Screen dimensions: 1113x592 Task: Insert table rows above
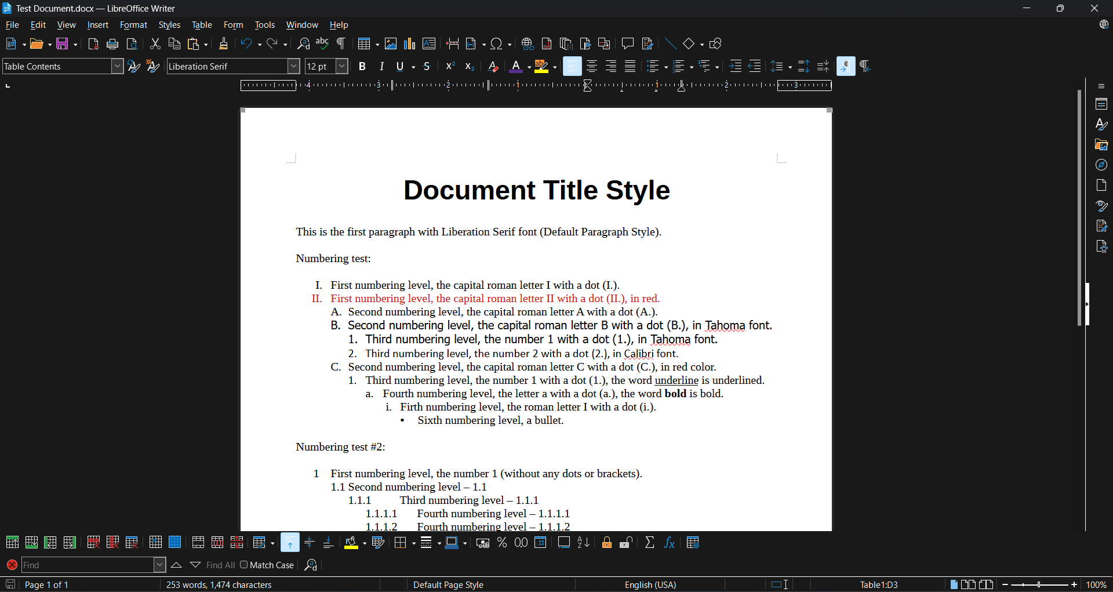point(12,543)
